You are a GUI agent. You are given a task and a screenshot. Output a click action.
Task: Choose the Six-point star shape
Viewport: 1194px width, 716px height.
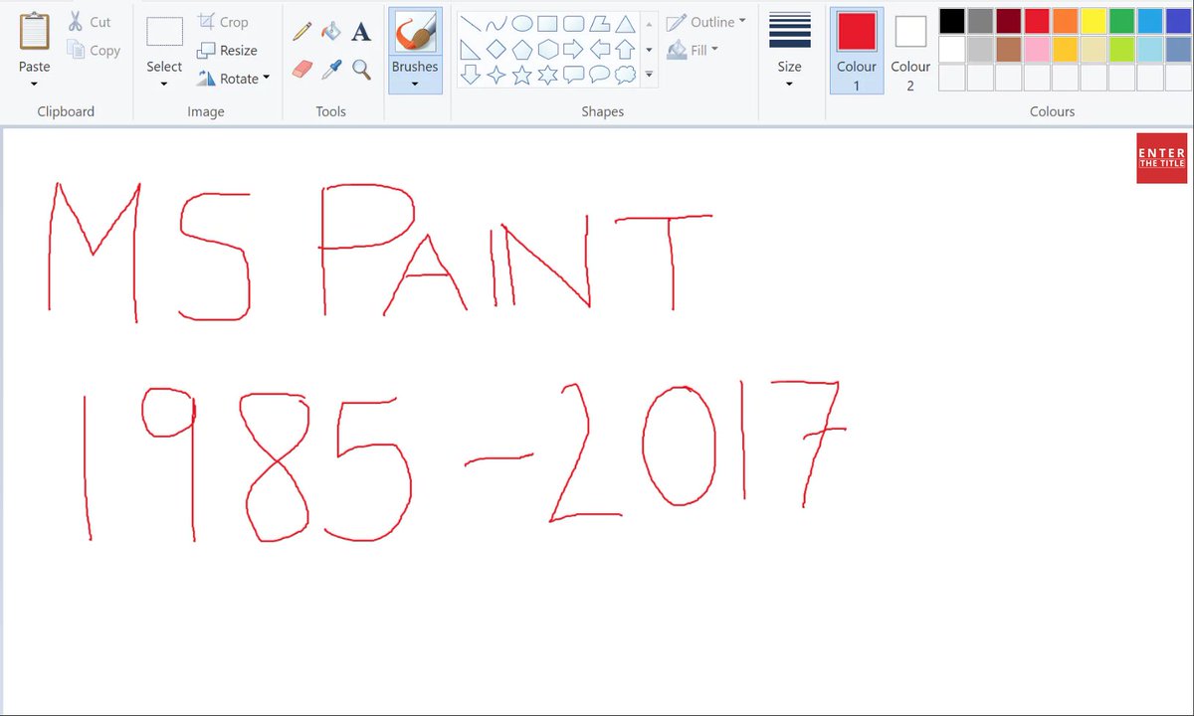548,75
